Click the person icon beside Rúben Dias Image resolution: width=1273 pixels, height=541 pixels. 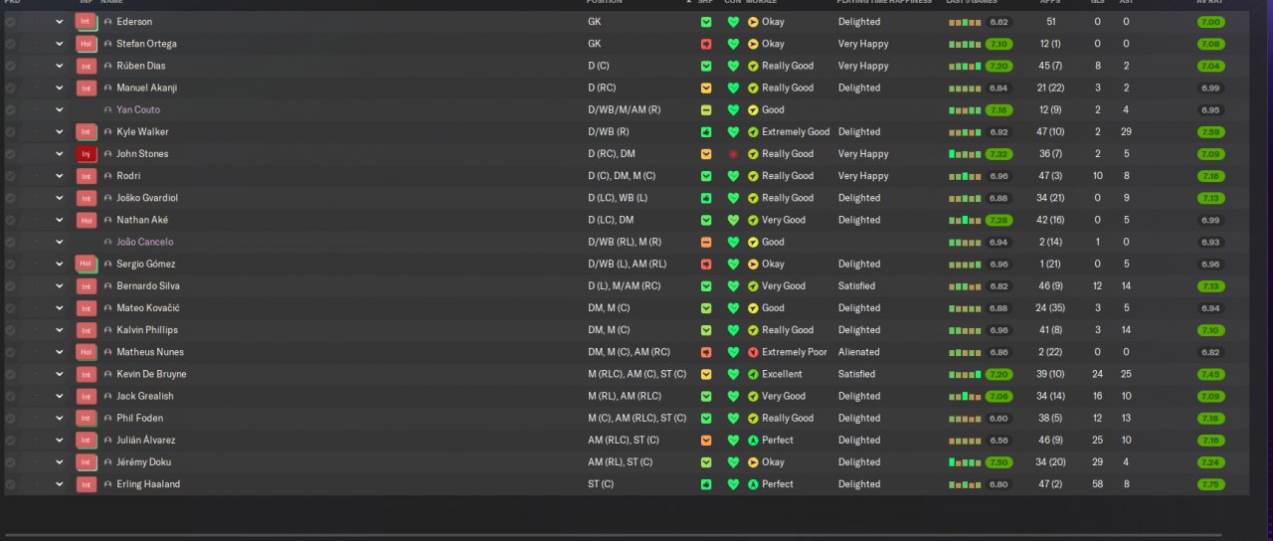(x=107, y=66)
